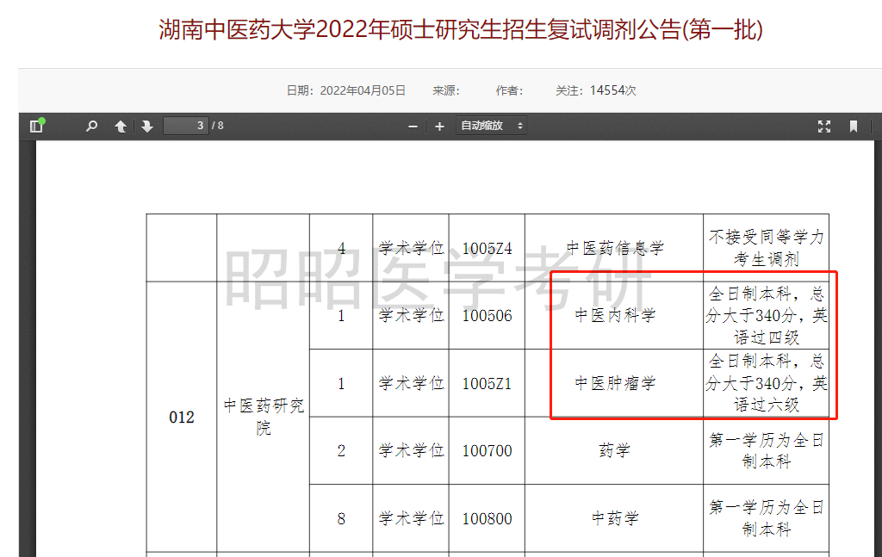
Task: Zoom out of the PDF document
Action: point(413,126)
